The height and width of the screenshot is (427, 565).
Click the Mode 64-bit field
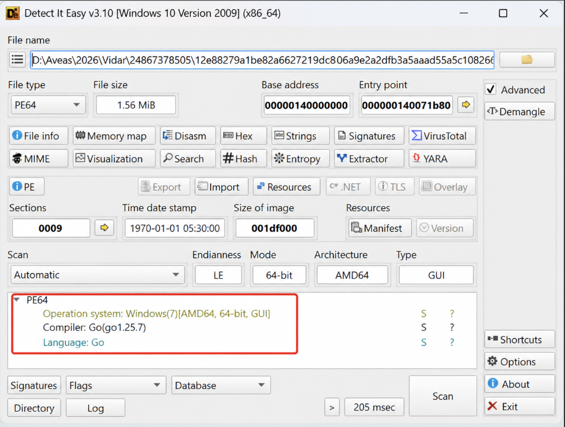[279, 275]
